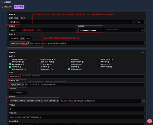The height and width of the screenshot is (125, 153).
Task: Select the 手动 networking tab
Action: 22,38
